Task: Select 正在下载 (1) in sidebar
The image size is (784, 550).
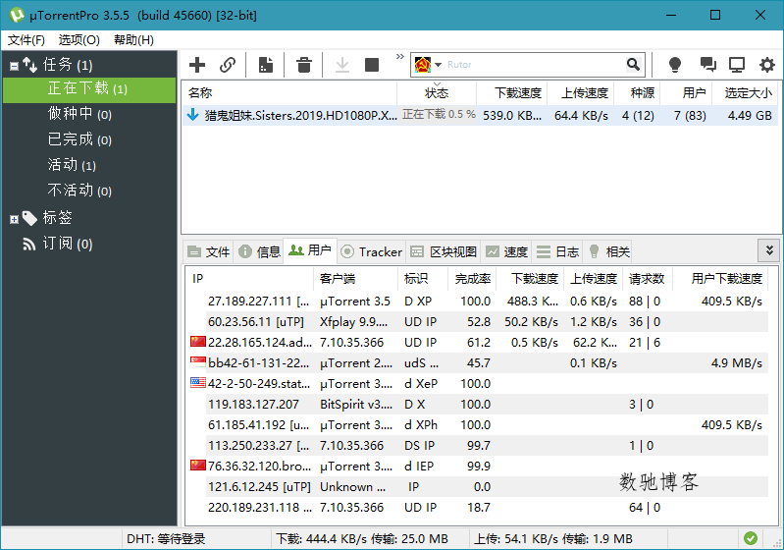Action: coord(89,89)
